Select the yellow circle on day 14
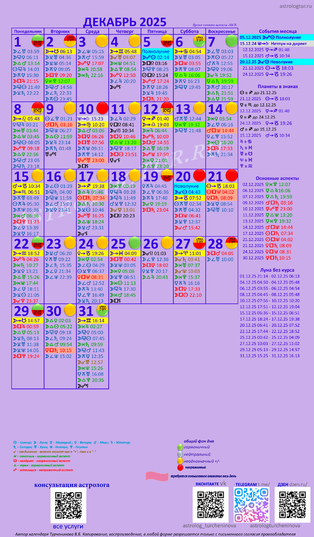This screenshot has height=537, width=314. click(x=231, y=108)
